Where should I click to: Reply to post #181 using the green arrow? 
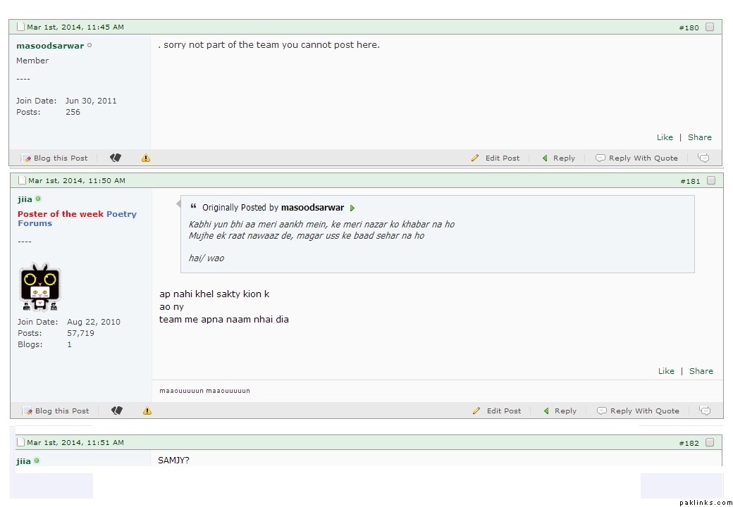coord(546,411)
